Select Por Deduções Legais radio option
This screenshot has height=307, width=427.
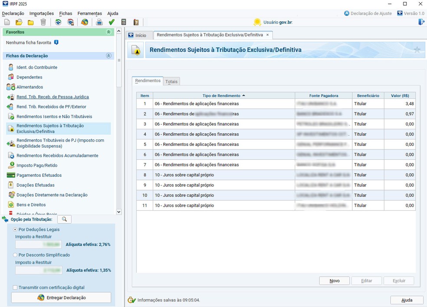15,230
